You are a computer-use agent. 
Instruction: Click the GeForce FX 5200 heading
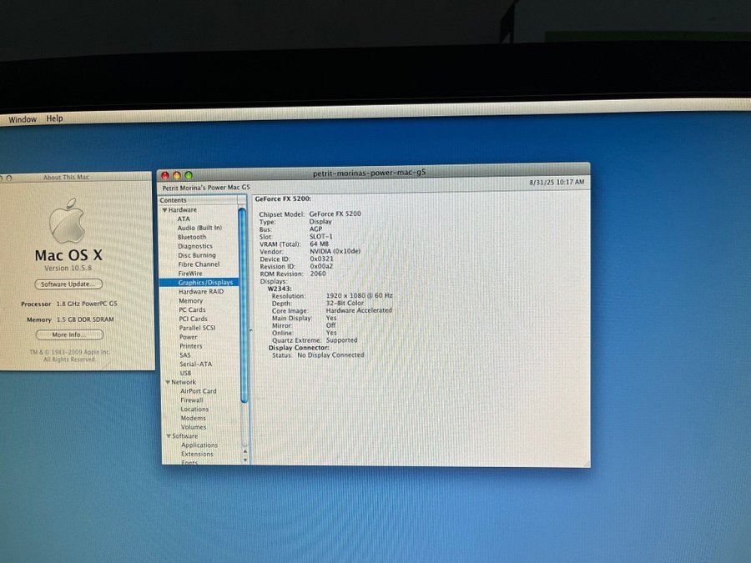[283, 199]
